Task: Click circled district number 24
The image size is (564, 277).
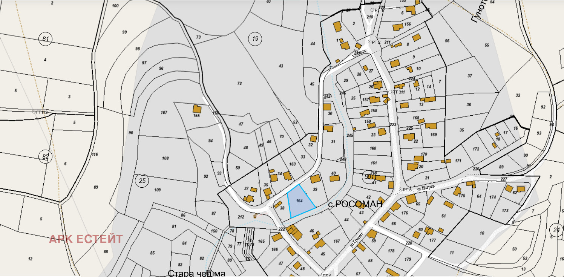Action: coord(556,229)
